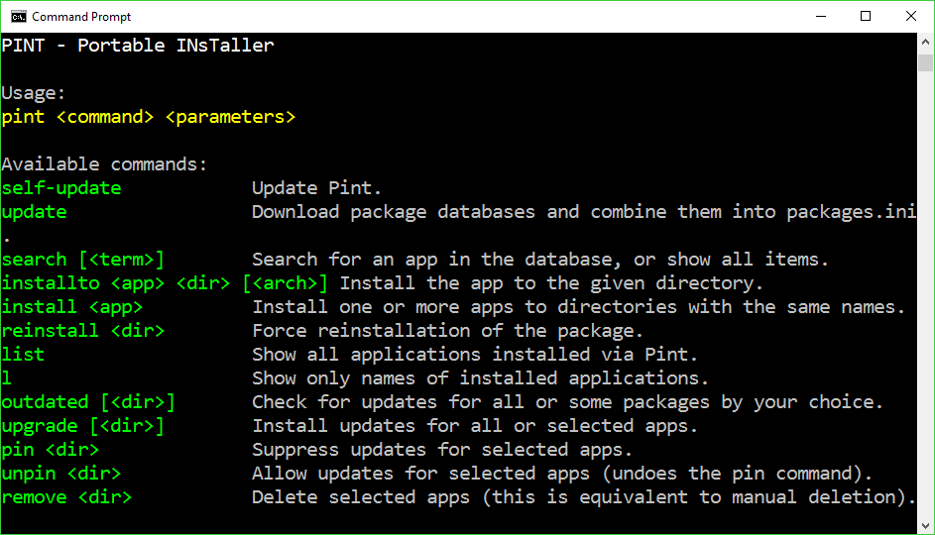Click the Command Prompt title text
Image resolution: width=935 pixels, height=535 pixels.
[x=81, y=17]
